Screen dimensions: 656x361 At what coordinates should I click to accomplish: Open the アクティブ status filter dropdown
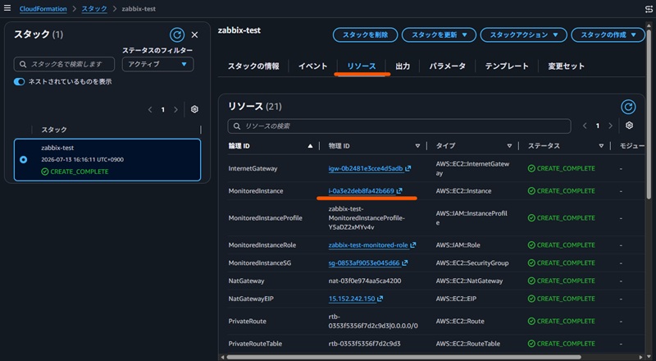click(x=157, y=64)
